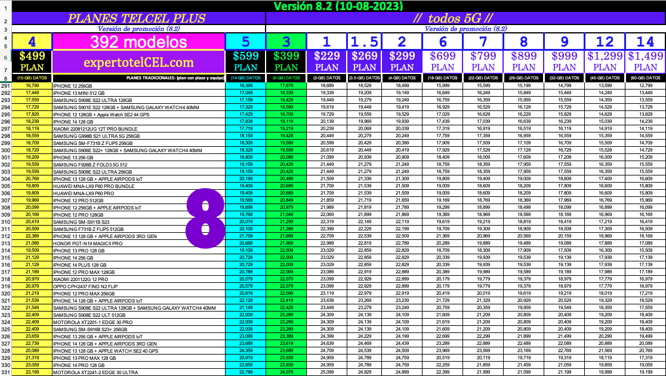Click the '$1,499 PLAN' column header
This screenshot has width=666, height=376.
click(x=645, y=62)
